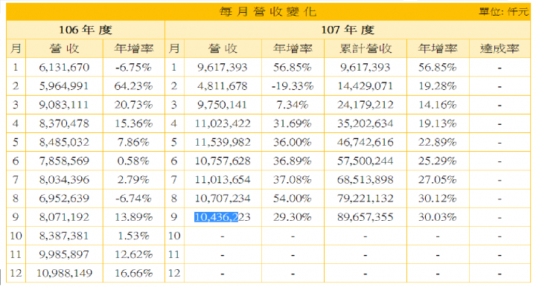The image size is (536, 287).
Task: Click the 達成率 column header
Action: (x=500, y=49)
